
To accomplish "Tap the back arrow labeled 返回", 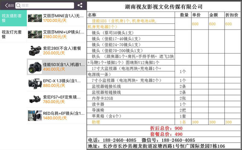I will tap(9, 5).
